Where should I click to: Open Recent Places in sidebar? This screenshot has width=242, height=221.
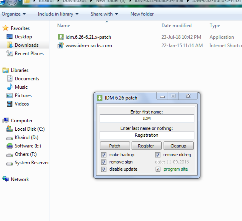click(x=29, y=54)
